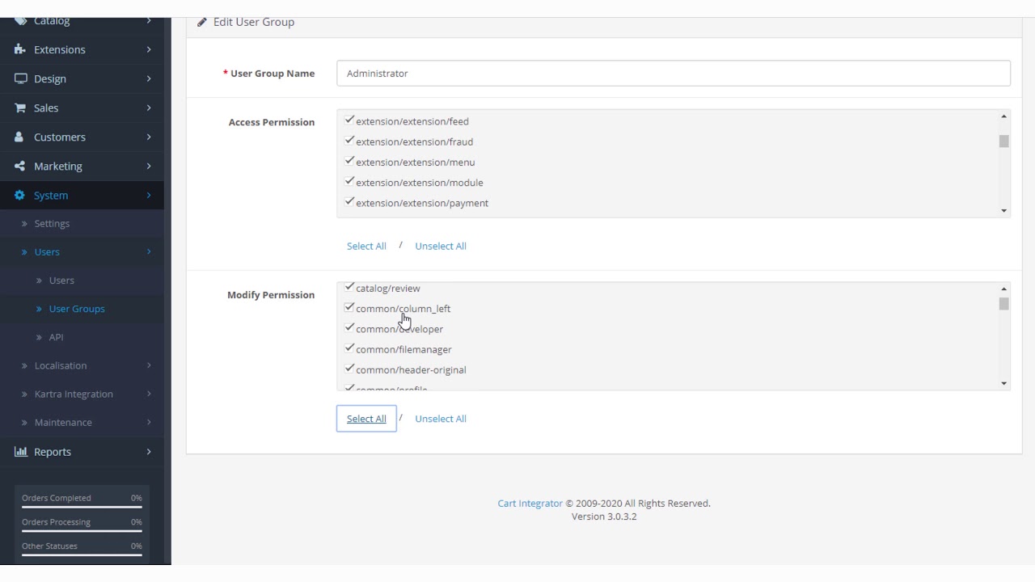Click Select All under Modify Permission
The height and width of the screenshot is (582, 1035).
(x=366, y=419)
